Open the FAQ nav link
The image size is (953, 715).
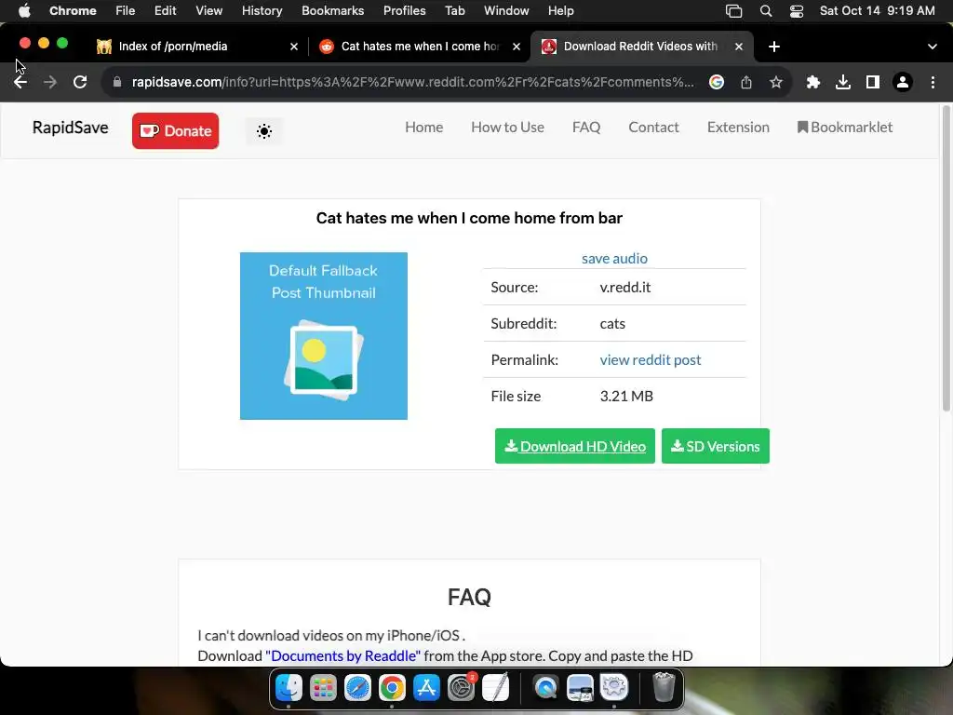(x=586, y=127)
